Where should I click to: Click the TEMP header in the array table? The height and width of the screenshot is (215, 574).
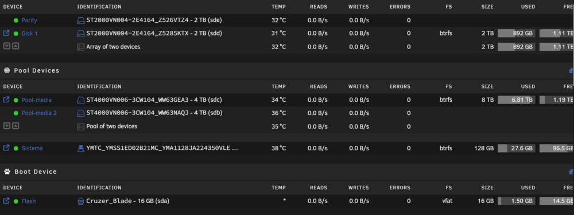tap(278, 7)
